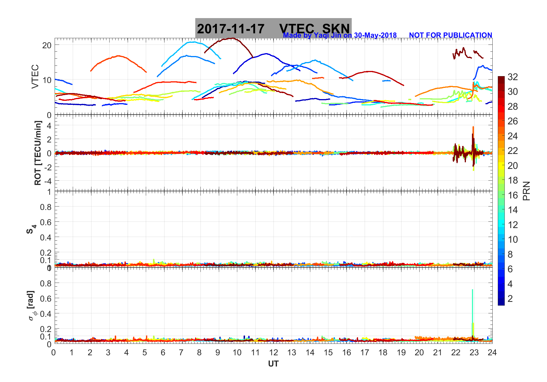Click the "PRN" colorbar label

(x=527, y=191)
